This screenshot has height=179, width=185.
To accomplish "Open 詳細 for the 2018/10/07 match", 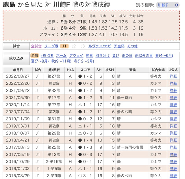I will [173, 133].
